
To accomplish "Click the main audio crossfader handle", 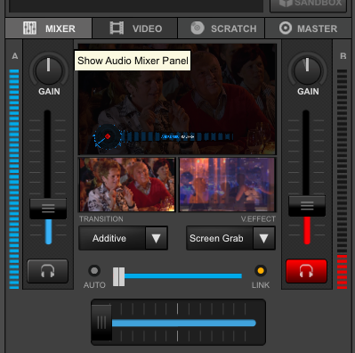I will [101, 323].
